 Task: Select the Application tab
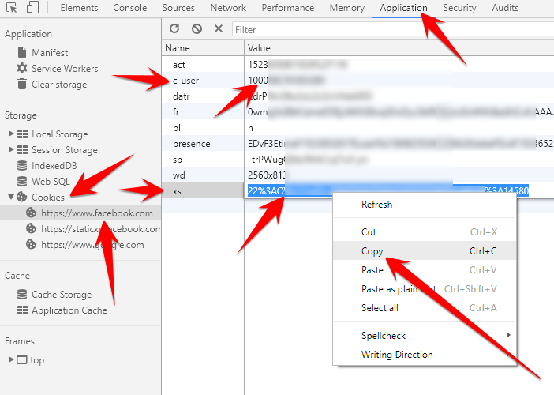[x=403, y=8]
